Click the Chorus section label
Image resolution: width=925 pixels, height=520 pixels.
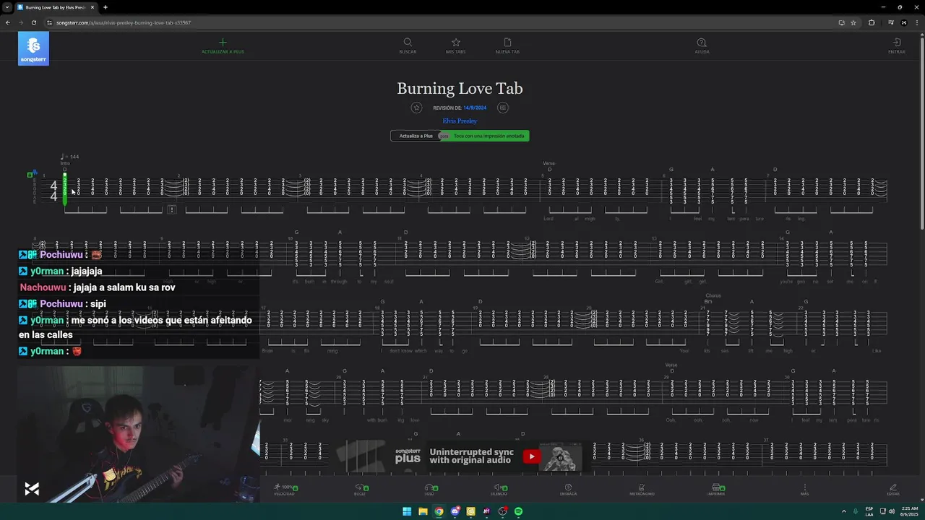tap(713, 295)
